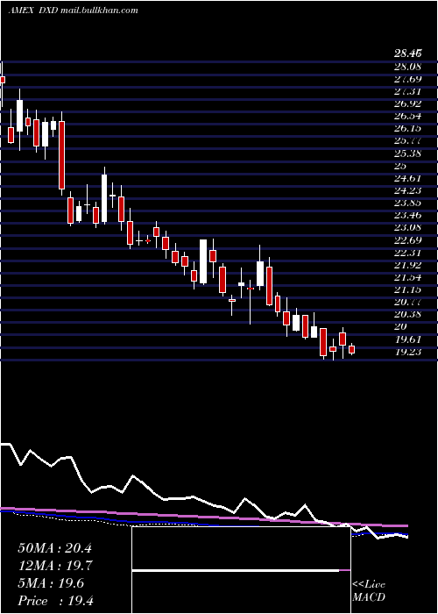Click the 27.31 price level label

coord(407,91)
